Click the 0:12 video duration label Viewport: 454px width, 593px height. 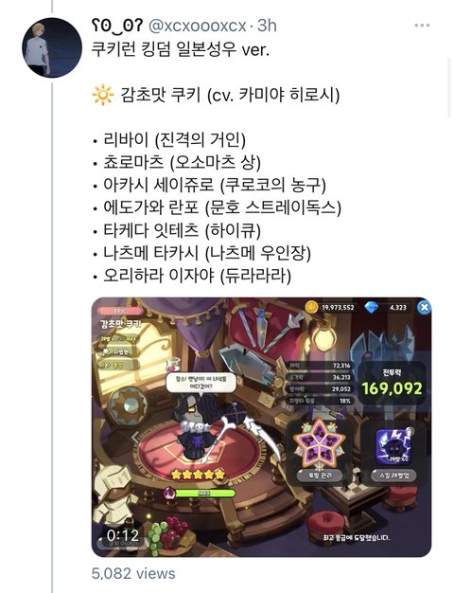123,535
